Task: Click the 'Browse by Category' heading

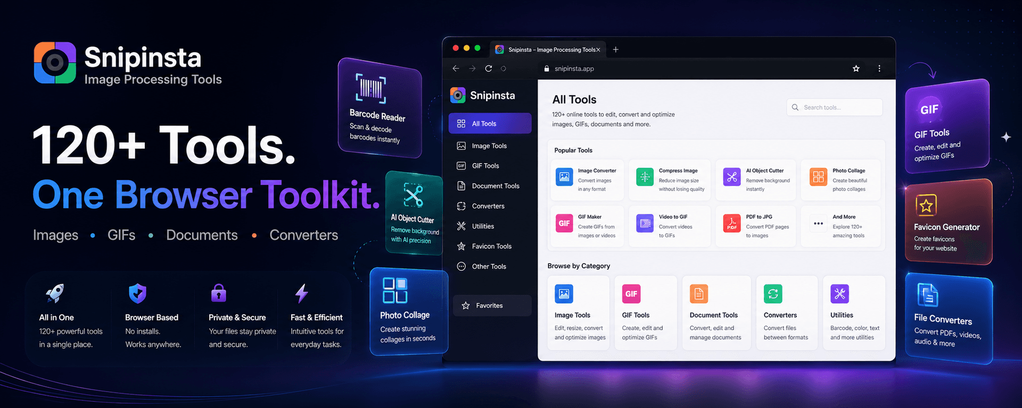Action: pyautogui.click(x=579, y=266)
